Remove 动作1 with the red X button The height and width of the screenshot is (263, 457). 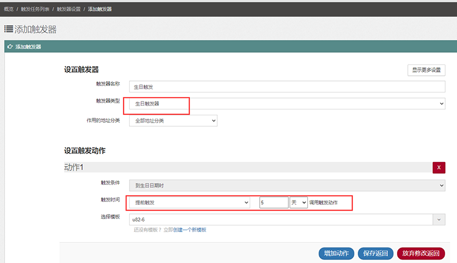(439, 167)
